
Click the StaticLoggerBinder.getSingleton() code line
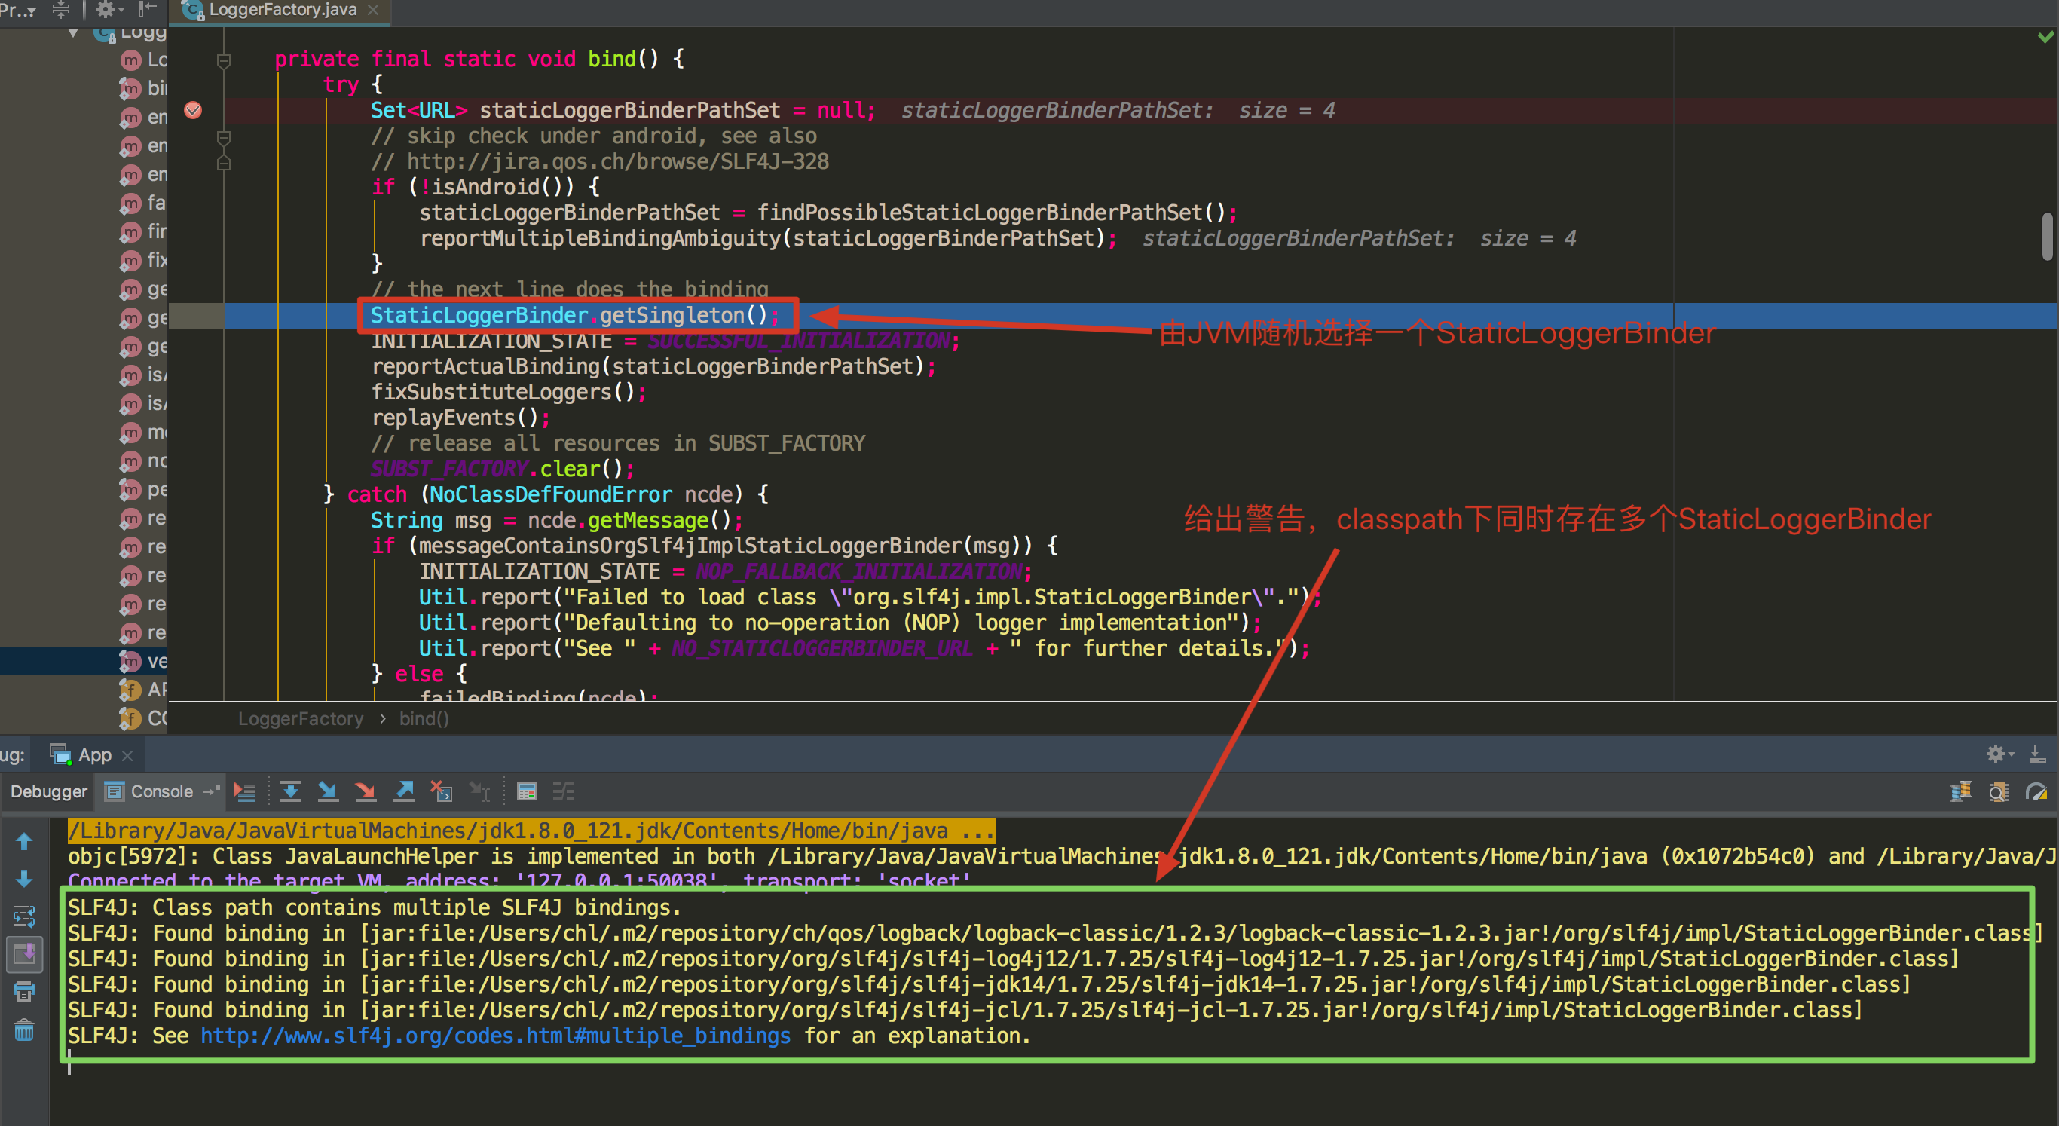click(x=575, y=316)
